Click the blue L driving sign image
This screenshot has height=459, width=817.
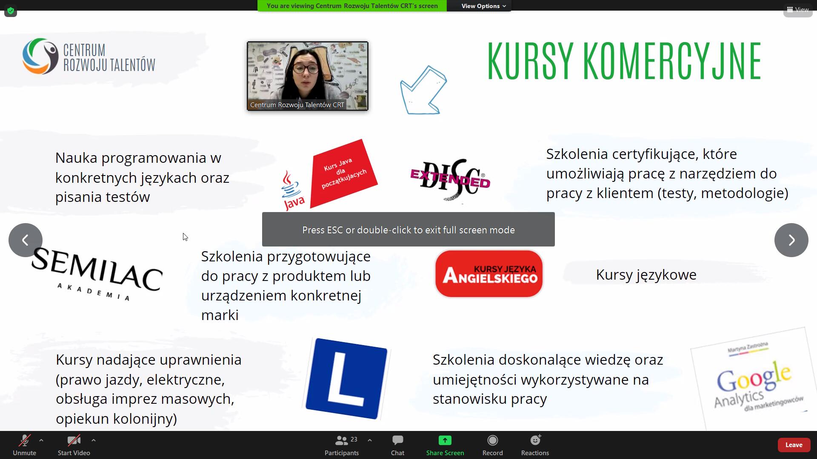(346, 378)
